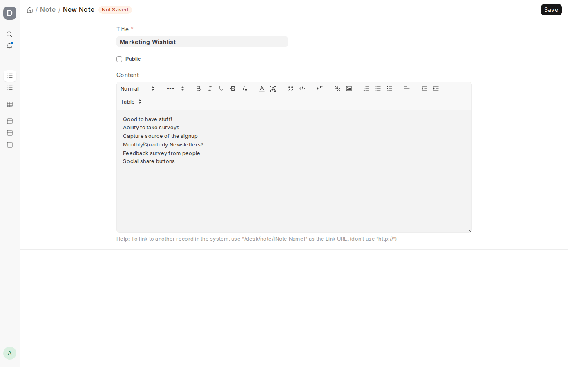The height and width of the screenshot is (367, 572).
Task: Switch the text direction to right-to-left
Action: [x=320, y=88]
